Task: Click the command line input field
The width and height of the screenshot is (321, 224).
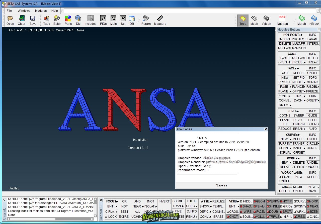Action: (x=190, y=11)
